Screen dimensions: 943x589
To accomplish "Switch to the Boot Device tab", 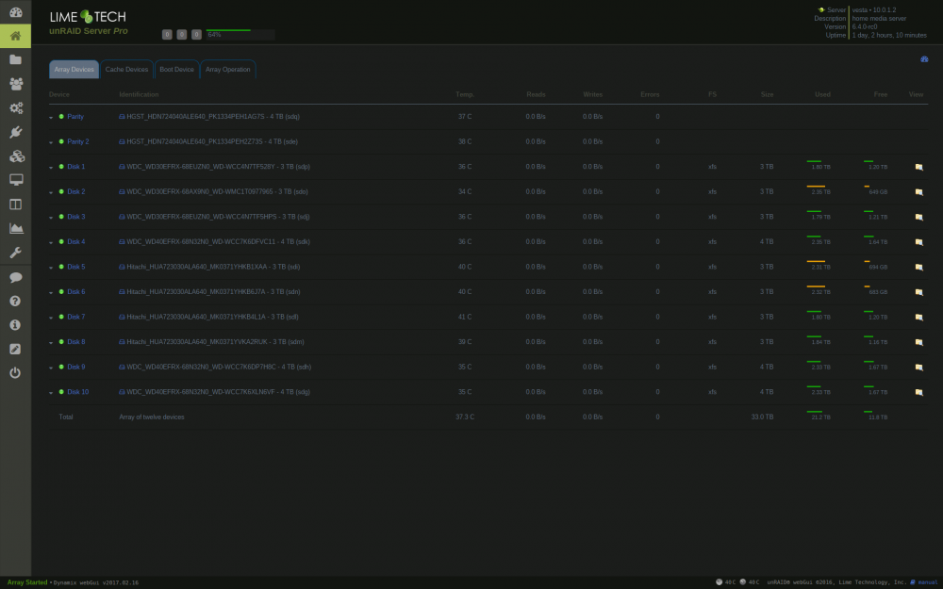I will pyautogui.click(x=177, y=69).
